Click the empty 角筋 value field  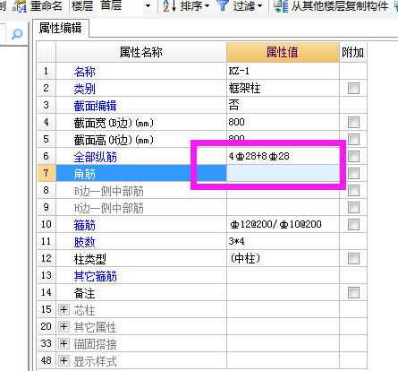[x=283, y=173]
